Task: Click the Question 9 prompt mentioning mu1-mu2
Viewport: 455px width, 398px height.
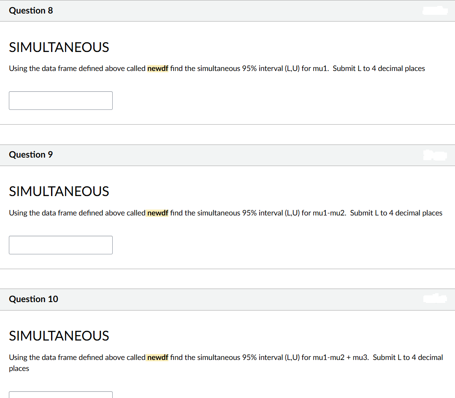Action: point(225,213)
